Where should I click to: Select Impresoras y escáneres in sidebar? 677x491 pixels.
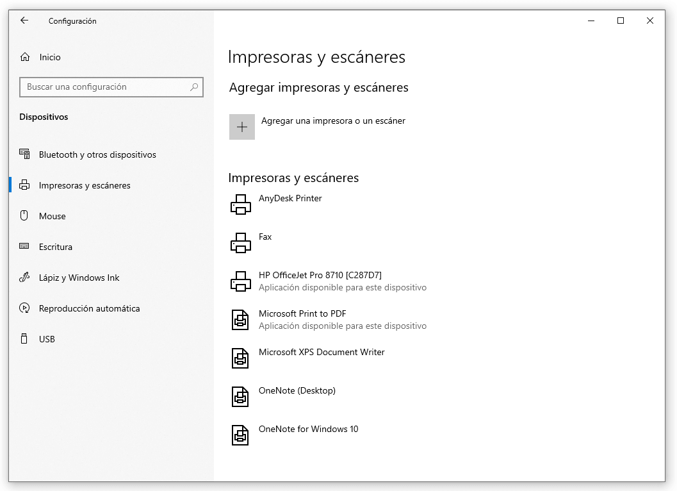(x=85, y=185)
